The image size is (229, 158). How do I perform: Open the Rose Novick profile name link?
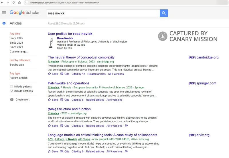tap(65, 38)
